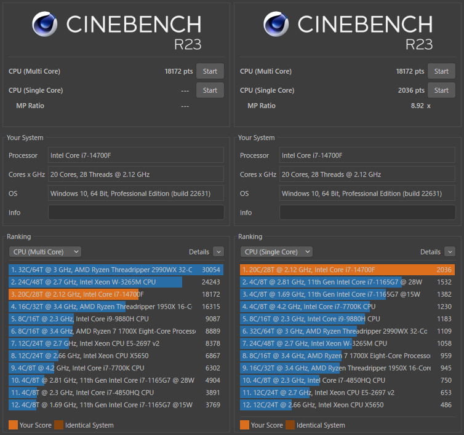Select the Threadripper 2990WX row scoring 30054
464x435 pixels.
click(116, 270)
